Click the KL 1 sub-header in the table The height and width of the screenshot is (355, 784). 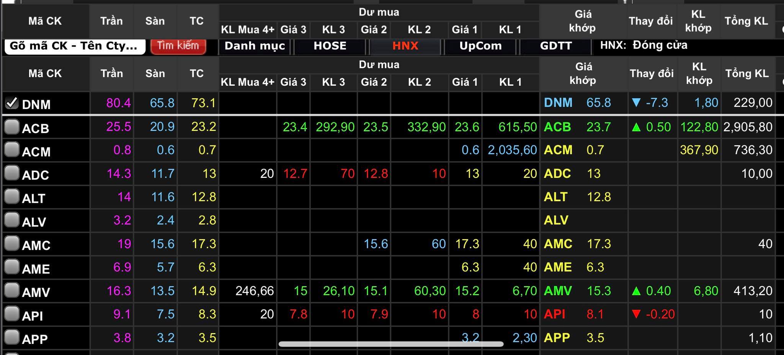(510, 82)
